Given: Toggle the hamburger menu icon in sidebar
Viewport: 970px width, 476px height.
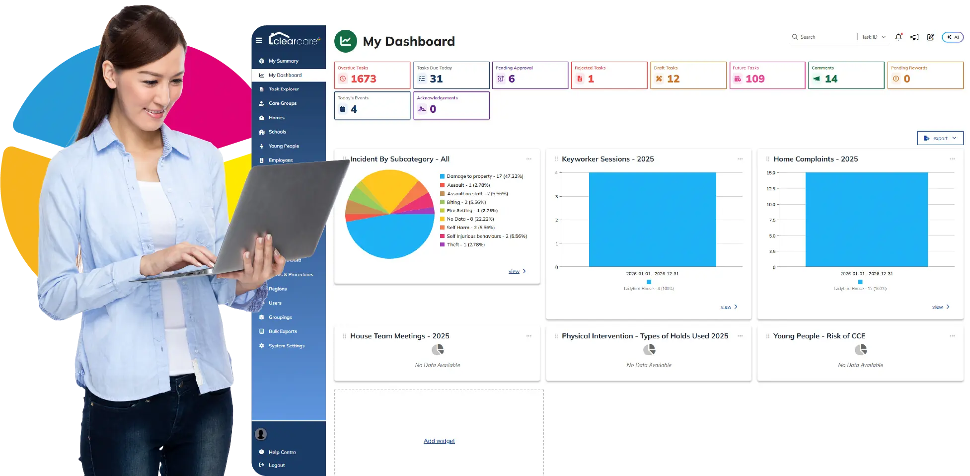Looking at the screenshot, I should pyautogui.click(x=259, y=40).
